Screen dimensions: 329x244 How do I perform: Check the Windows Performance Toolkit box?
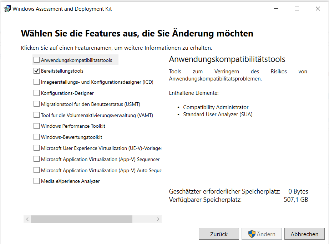[x=36, y=126]
